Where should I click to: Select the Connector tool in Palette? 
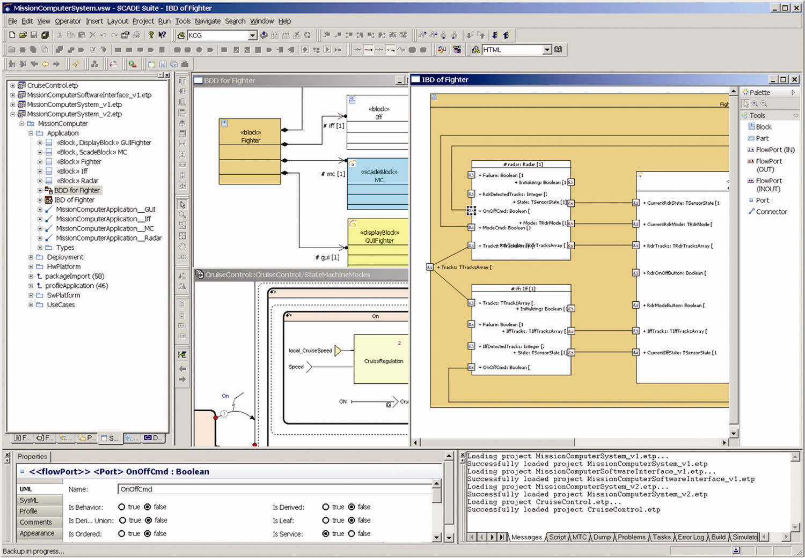(767, 212)
